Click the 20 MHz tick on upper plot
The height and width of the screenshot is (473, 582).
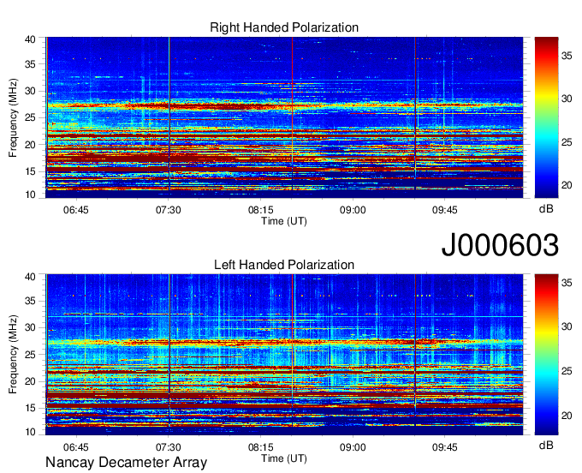pyautogui.click(x=30, y=145)
